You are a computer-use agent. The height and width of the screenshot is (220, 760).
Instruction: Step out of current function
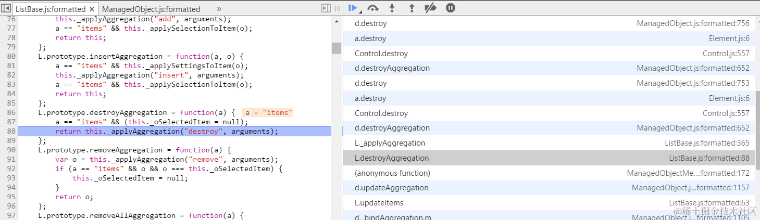pos(412,8)
